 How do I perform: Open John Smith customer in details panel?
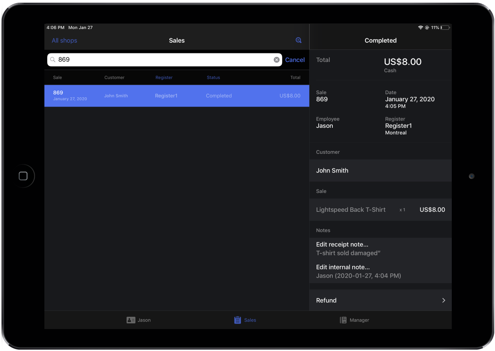[380, 171]
